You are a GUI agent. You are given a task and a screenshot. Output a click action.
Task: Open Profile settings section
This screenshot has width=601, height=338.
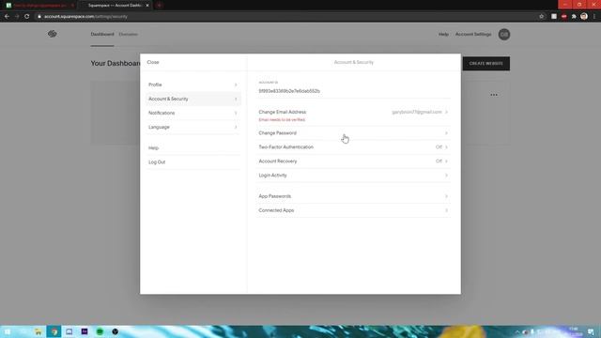point(193,84)
